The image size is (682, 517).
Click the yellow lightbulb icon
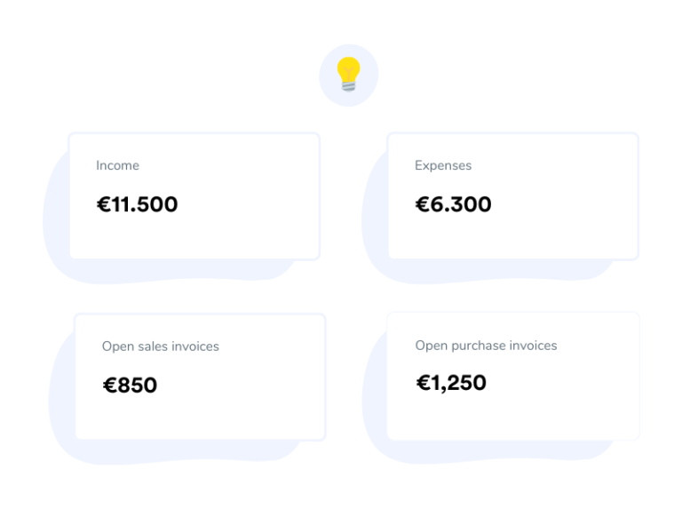(x=348, y=74)
